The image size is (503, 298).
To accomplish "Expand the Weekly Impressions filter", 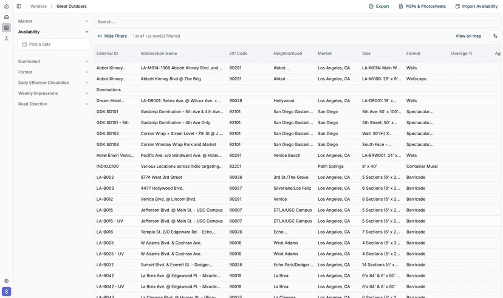I will tap(53, 93).
